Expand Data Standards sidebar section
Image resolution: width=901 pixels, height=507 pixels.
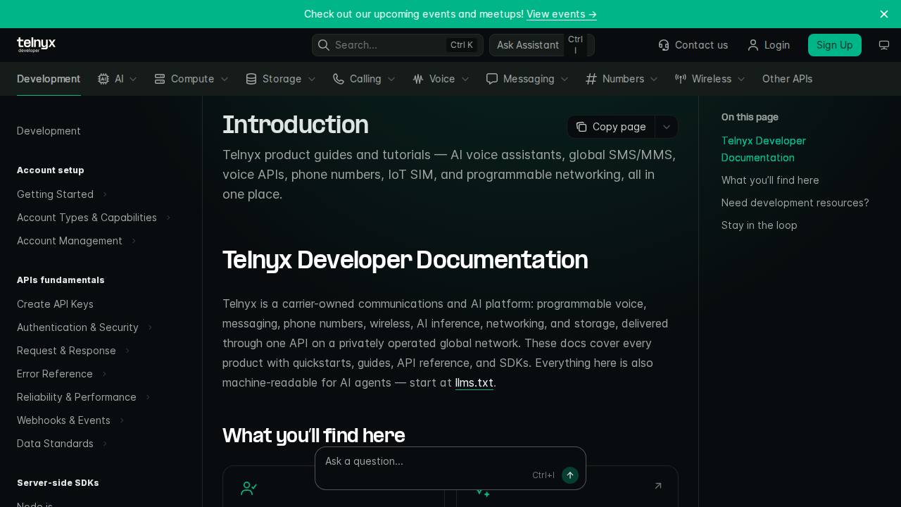tap(105, 444)
